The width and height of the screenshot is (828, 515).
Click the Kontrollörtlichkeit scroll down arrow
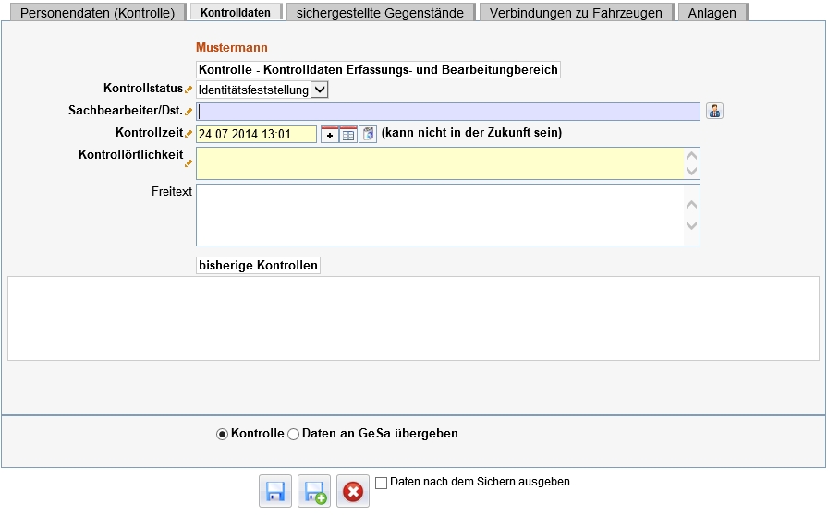tap(692, 171)
